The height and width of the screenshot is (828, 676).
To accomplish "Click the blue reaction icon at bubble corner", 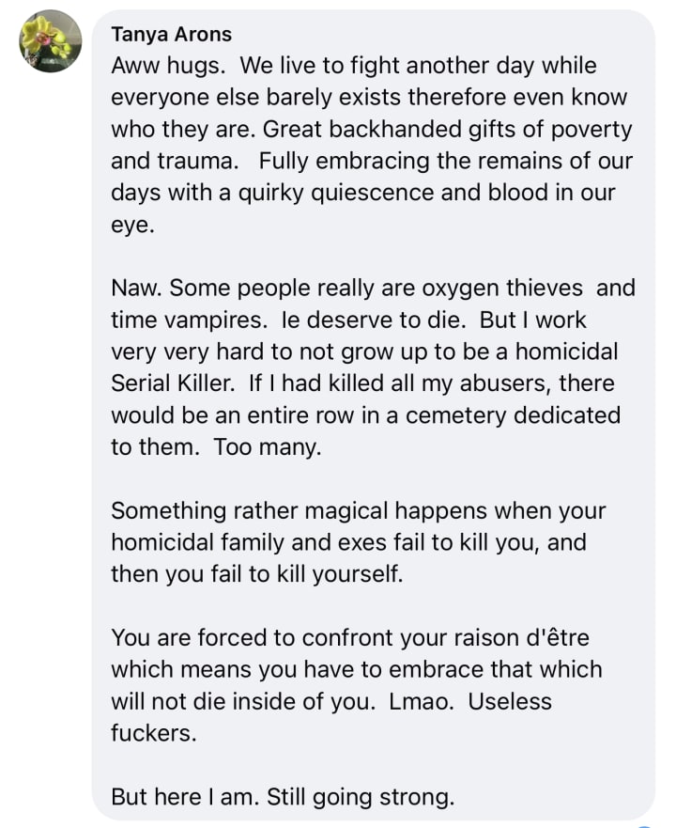I will point(645,824).
